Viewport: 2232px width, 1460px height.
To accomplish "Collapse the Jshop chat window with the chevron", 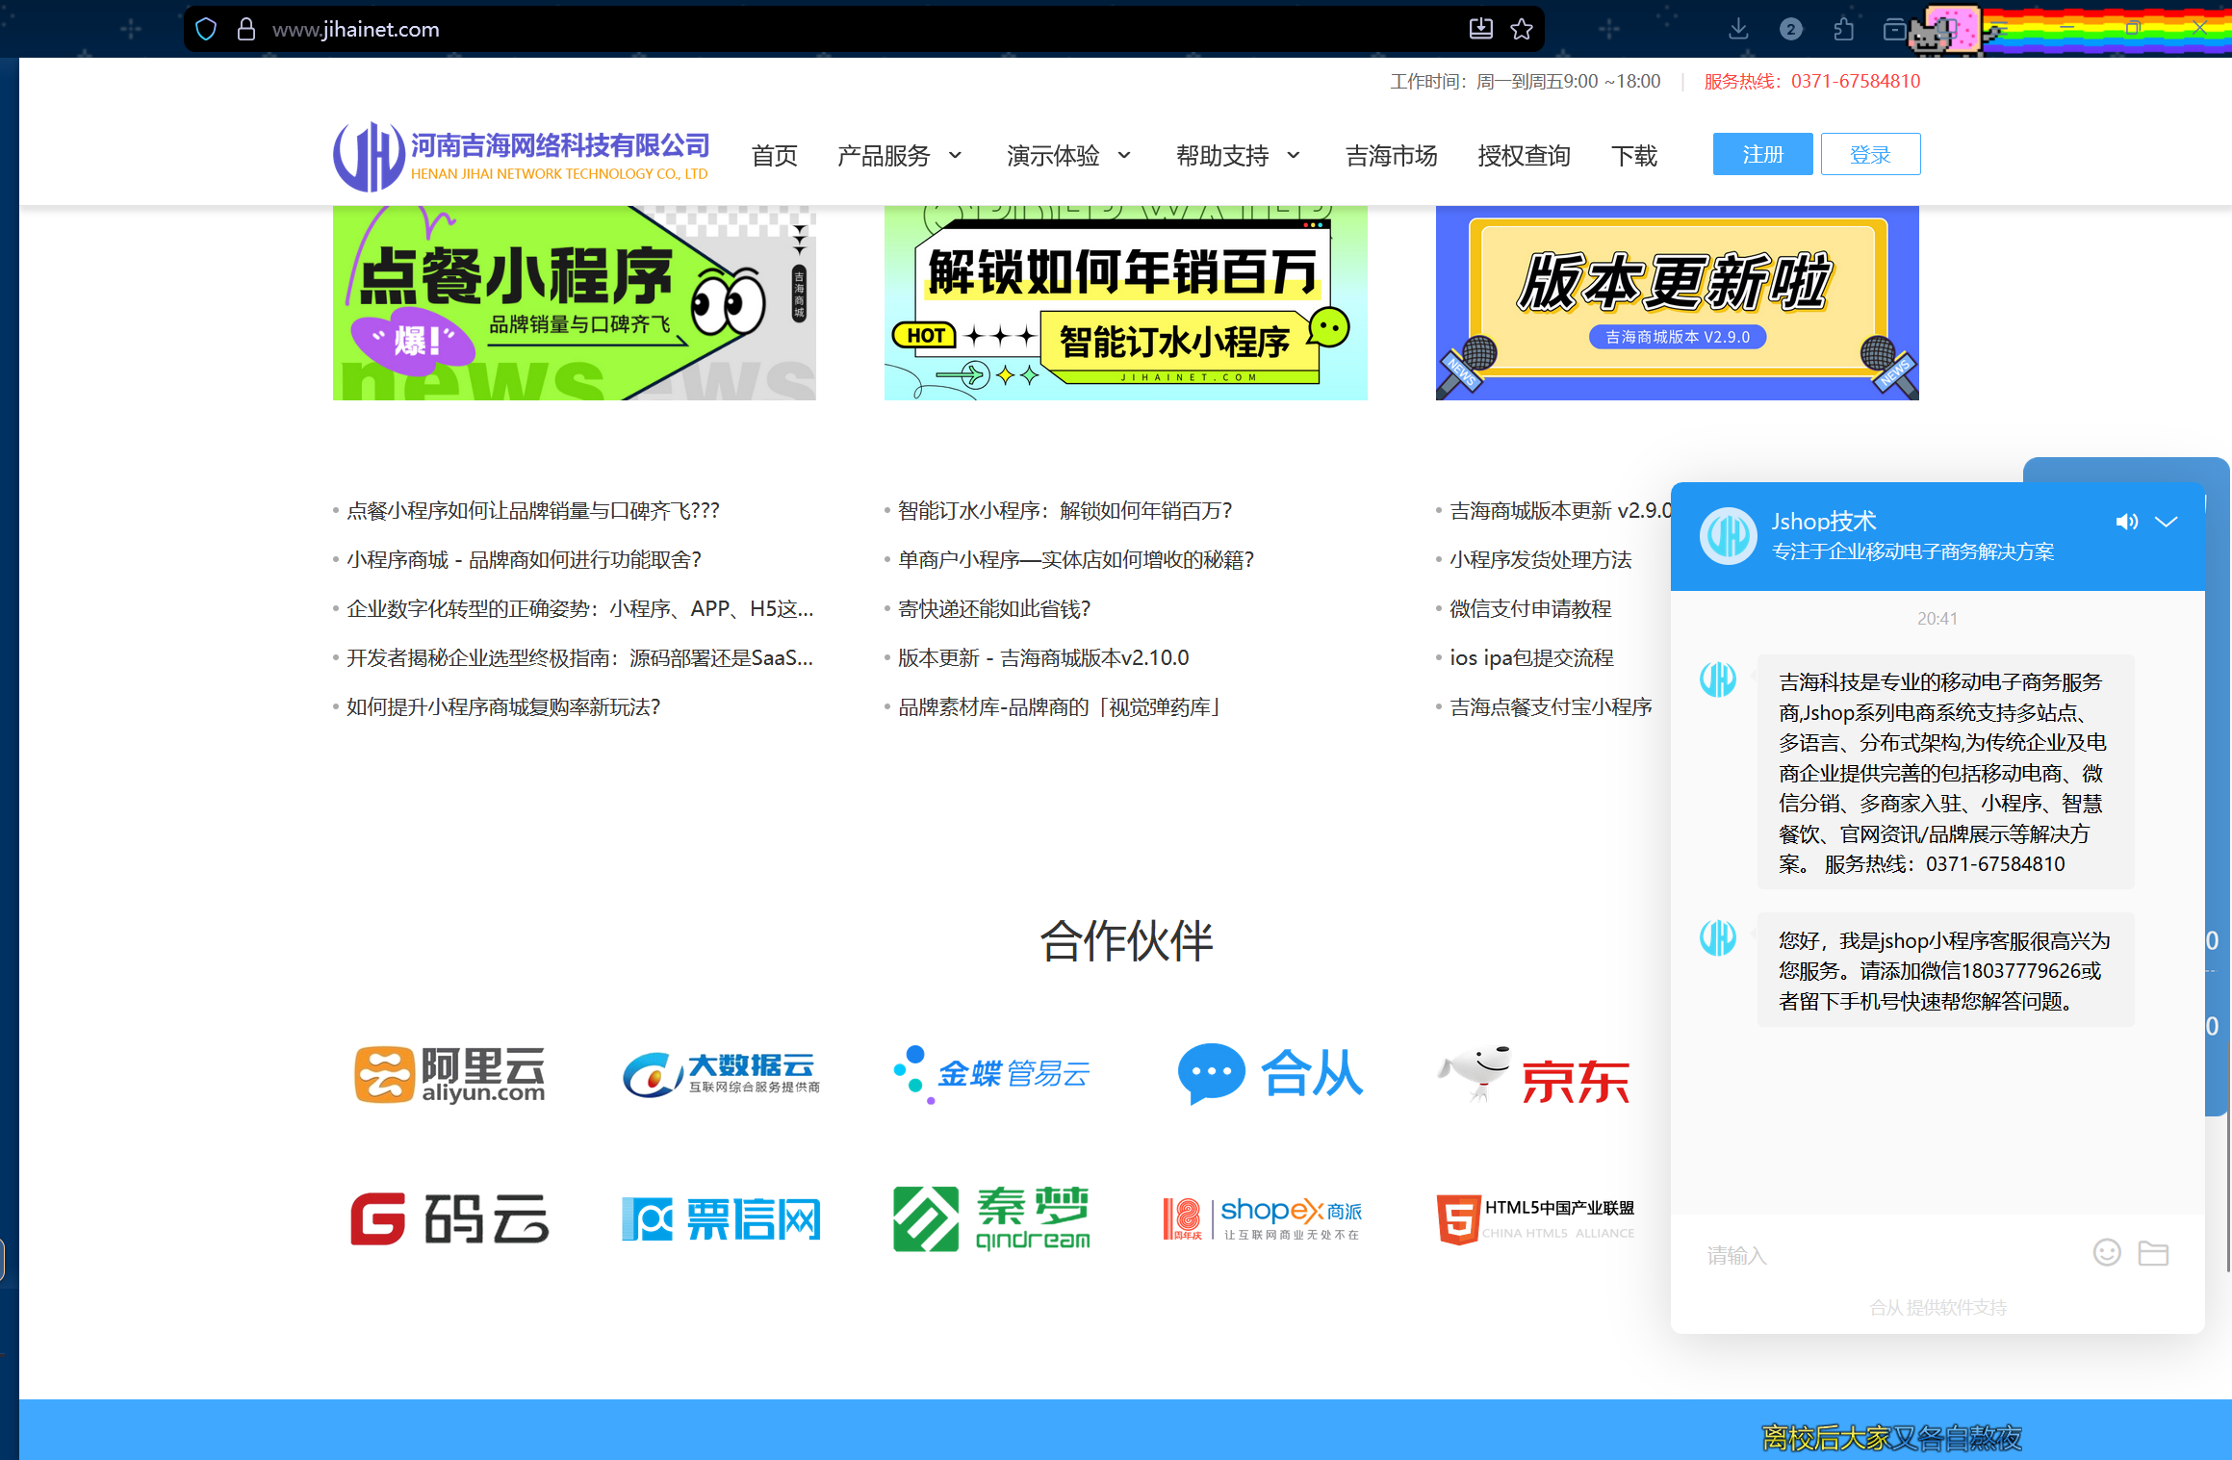I will 2167,521.
